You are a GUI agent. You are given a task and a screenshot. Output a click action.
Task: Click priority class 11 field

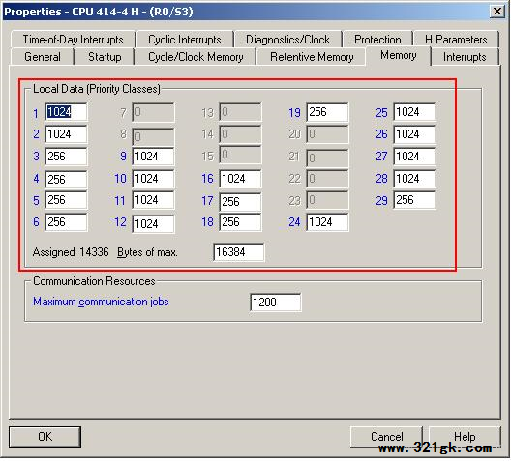153,200
